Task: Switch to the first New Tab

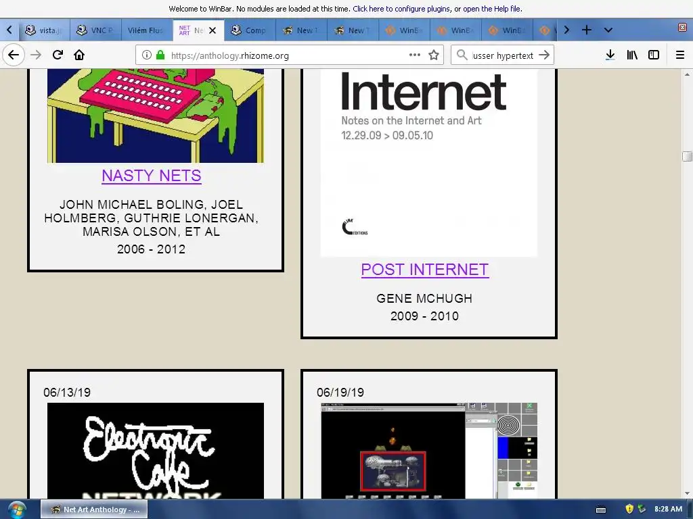Action: [x=301, y=30]
